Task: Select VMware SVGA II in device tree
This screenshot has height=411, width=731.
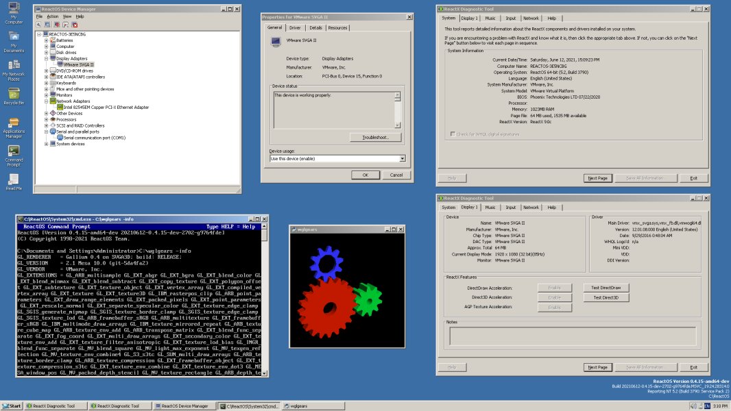Action: pos(78,64)
